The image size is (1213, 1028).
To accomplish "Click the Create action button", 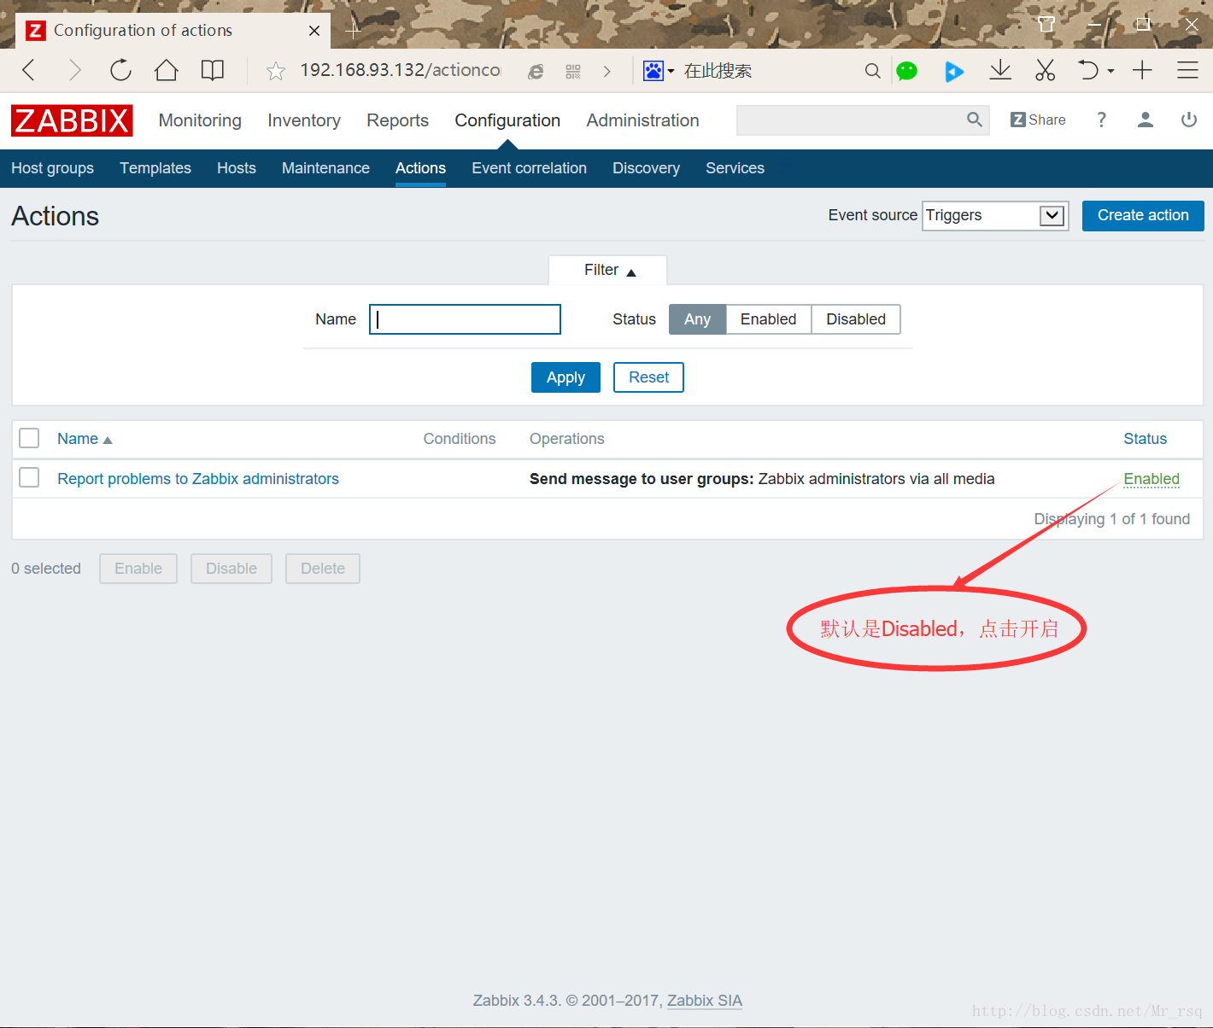I will click(1142, 216).
